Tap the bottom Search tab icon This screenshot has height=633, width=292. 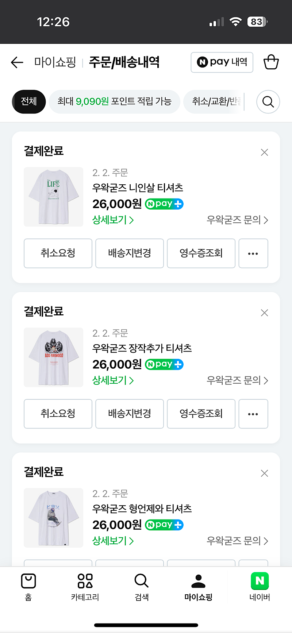(x=142, y=581)
